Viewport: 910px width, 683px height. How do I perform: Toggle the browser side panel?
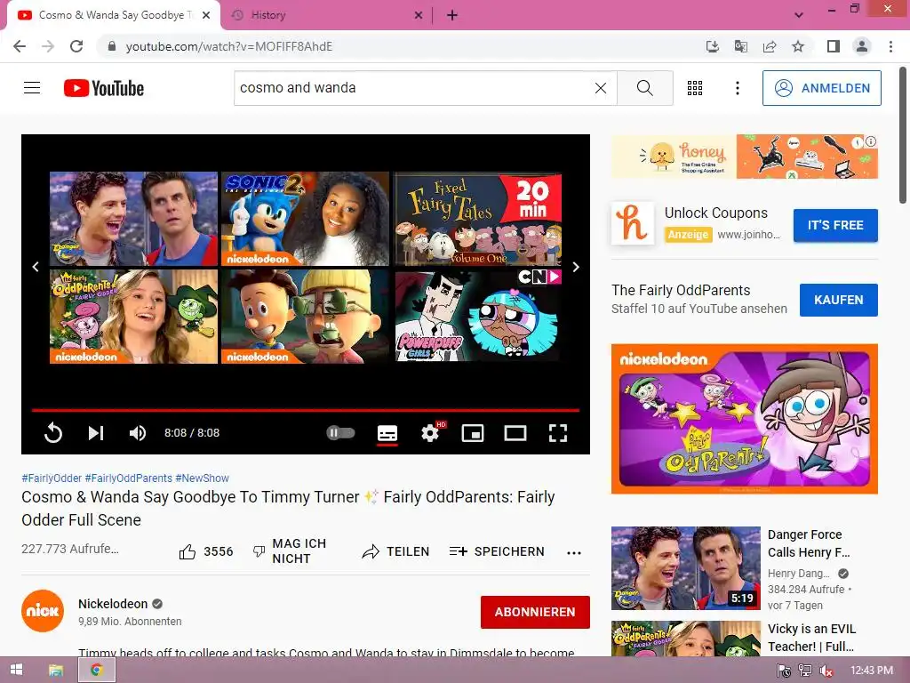pos(834,46)
